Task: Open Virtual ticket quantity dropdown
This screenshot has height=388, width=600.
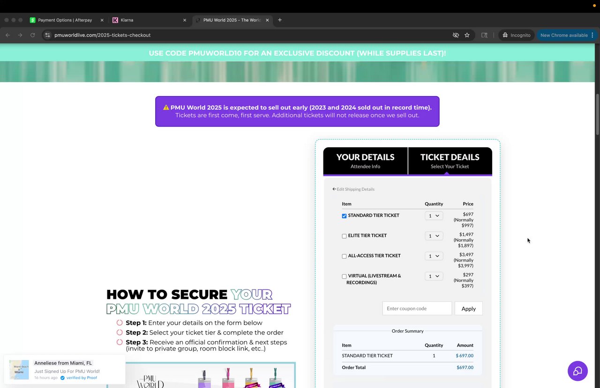Action: click(434, 276)
